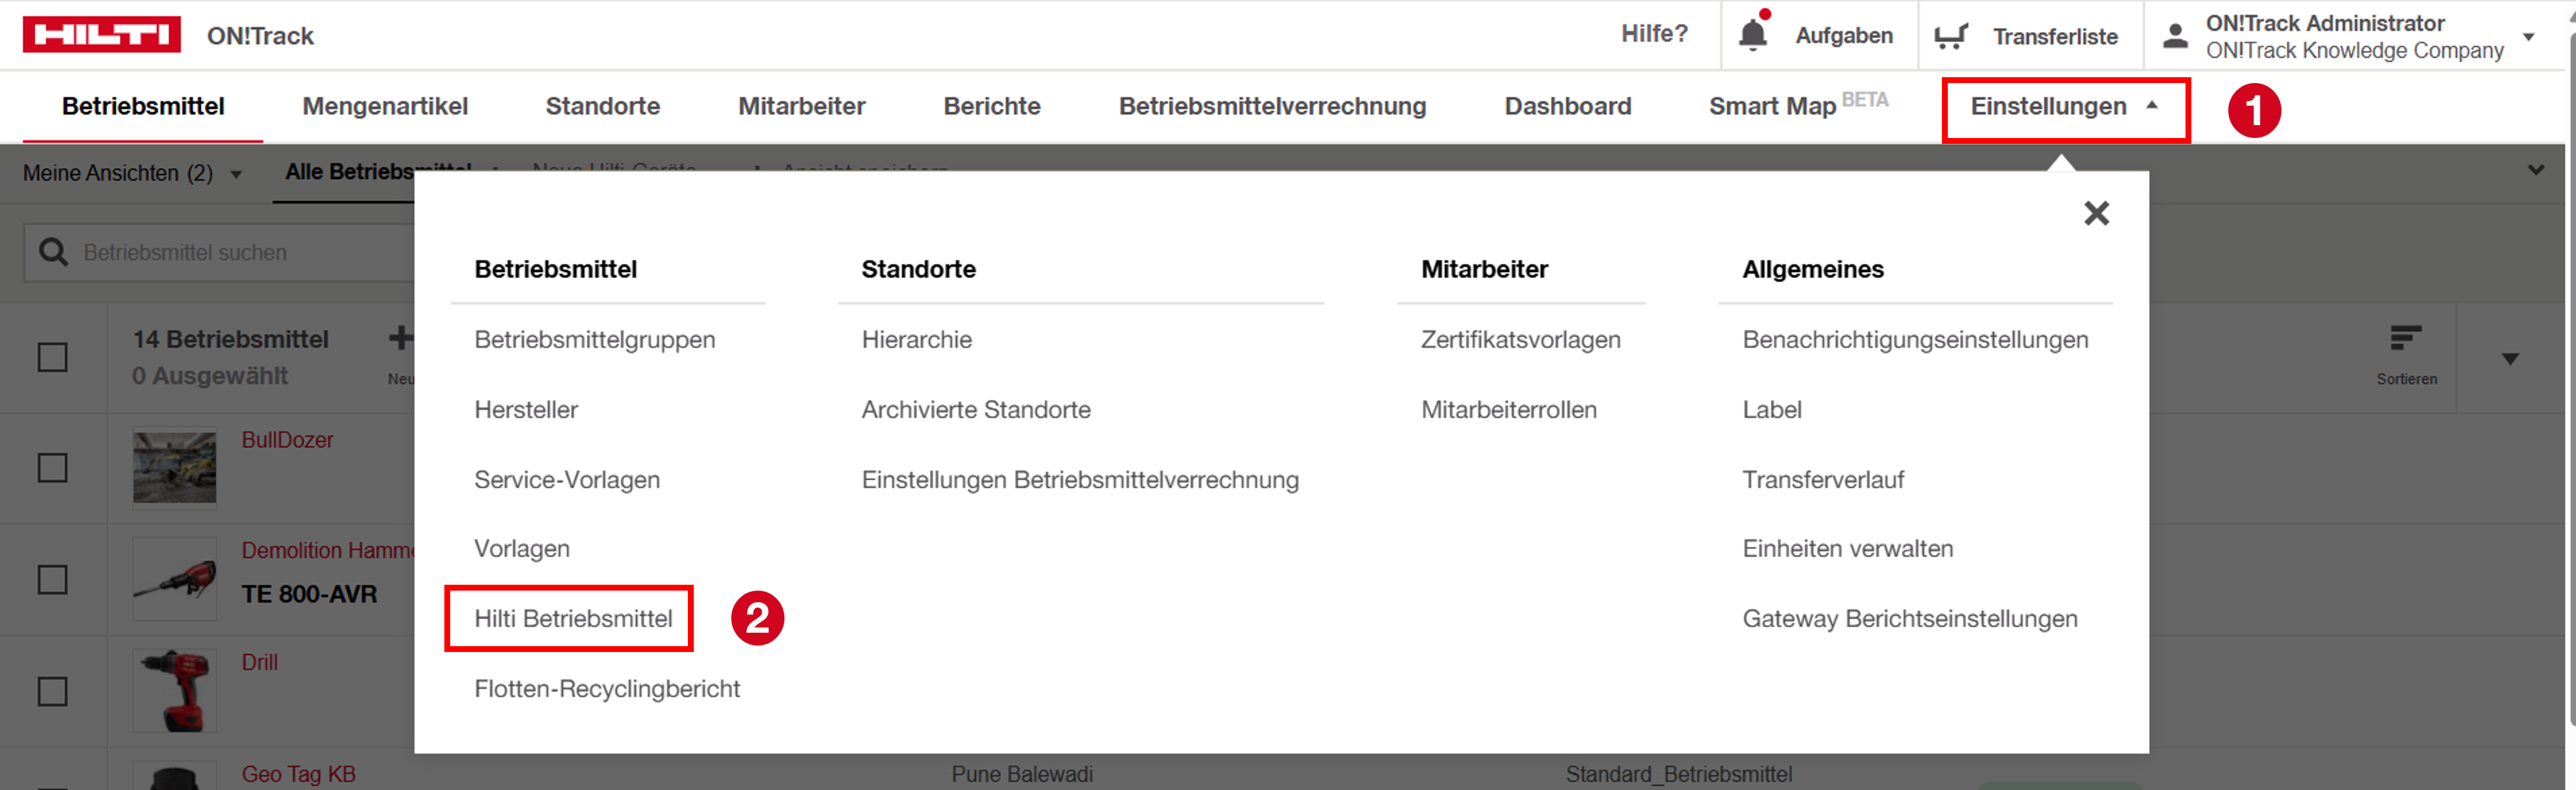Open the Transferliste
This screenshot has height=790, width=2576.
click(x=2055, y=37)
